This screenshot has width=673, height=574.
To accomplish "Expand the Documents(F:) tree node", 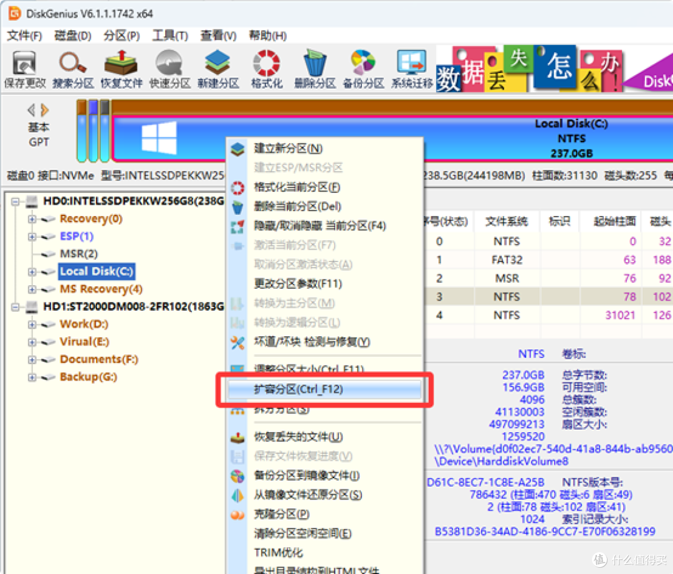I will 32,360.
